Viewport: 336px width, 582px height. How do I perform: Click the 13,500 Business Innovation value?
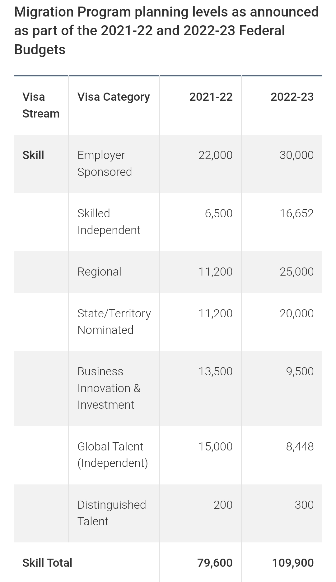215,371
